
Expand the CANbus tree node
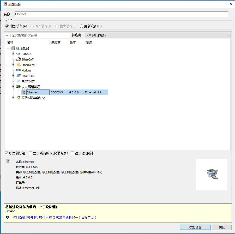[13, 54]
